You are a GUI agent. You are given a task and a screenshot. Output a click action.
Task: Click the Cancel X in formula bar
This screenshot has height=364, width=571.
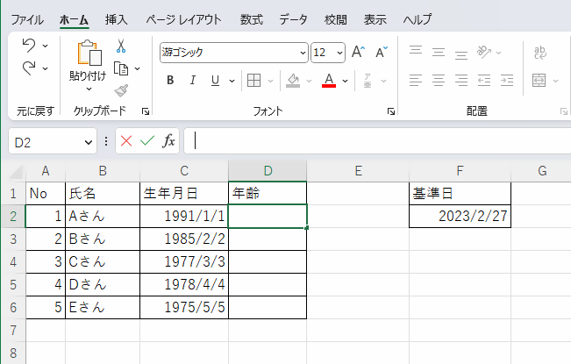(126, 140)
